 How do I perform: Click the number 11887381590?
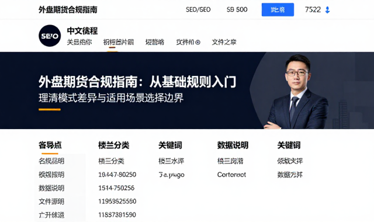[x=117, y=214]
